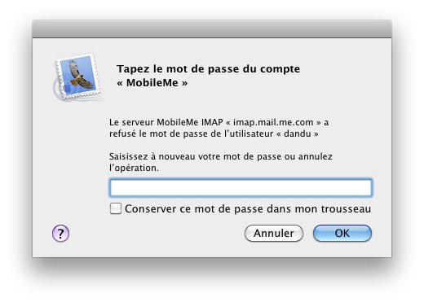Click the 'Conserver ce mot de passe dans mon trousseau' label
424x302 pixels.
tap(248, 209)
